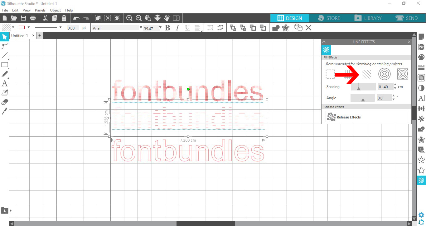Open text alignment options dropdown
Screen dimensions: 426x226
(x=198, y=28)
